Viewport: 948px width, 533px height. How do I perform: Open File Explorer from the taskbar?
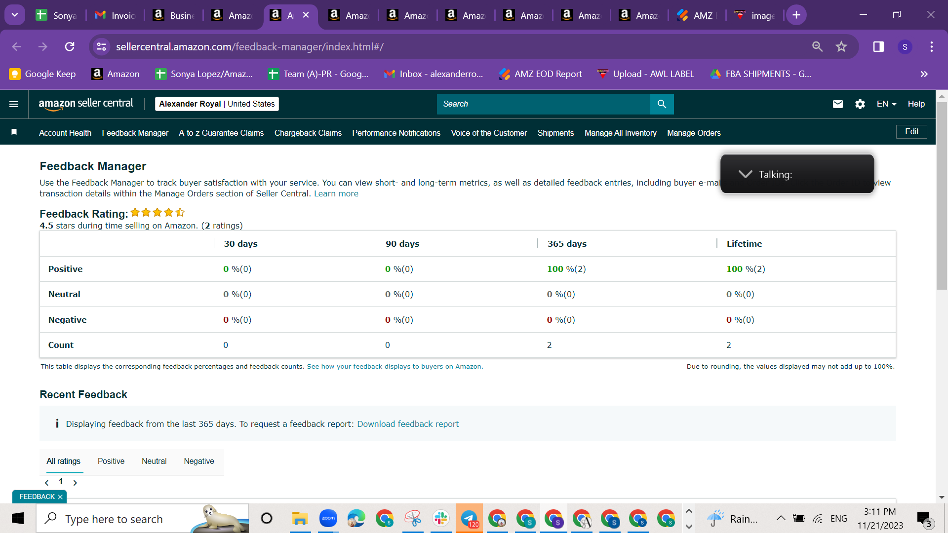300,519
